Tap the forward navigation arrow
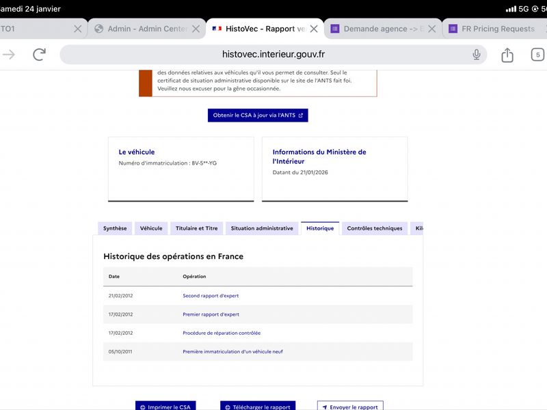Screen dimensions: 547x410 (x=9, y=55)
